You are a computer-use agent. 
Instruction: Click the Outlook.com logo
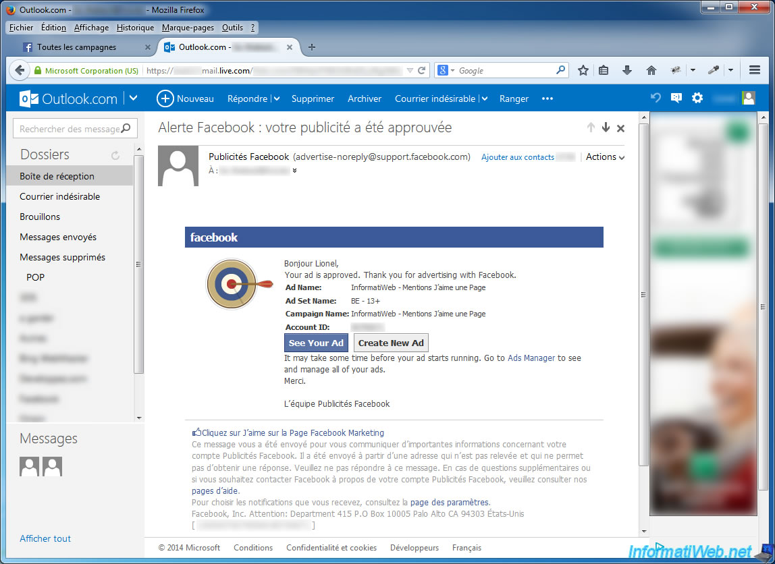click(x=68, y=98)
